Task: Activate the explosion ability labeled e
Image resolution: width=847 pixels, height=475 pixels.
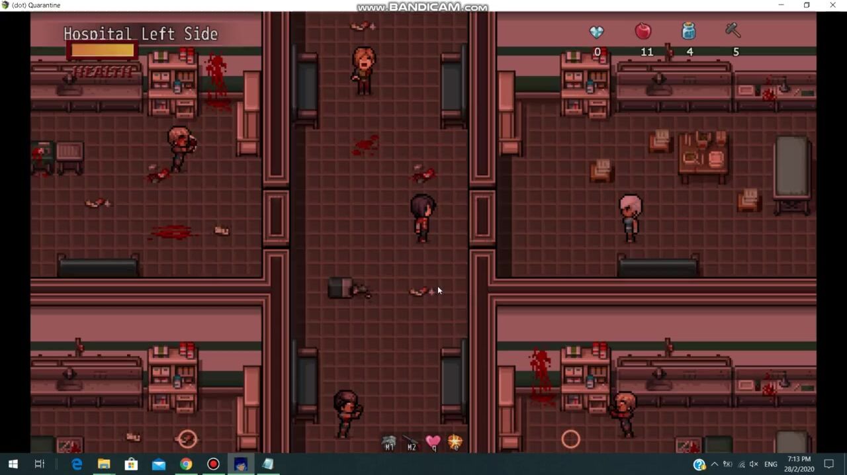Action: click(x=455, y=442)
